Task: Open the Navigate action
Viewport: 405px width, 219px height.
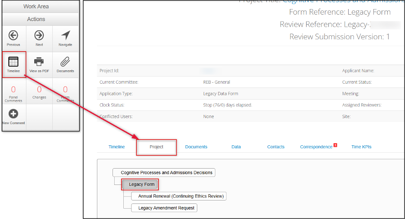Action: tap(65, 39)
